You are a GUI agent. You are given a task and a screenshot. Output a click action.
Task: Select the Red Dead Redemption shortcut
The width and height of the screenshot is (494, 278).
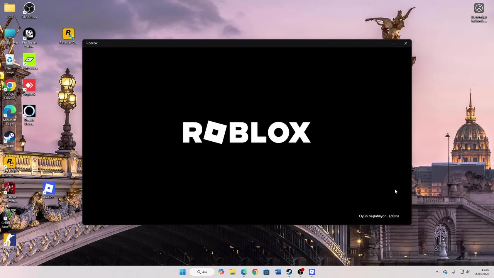tap(10, 193)
